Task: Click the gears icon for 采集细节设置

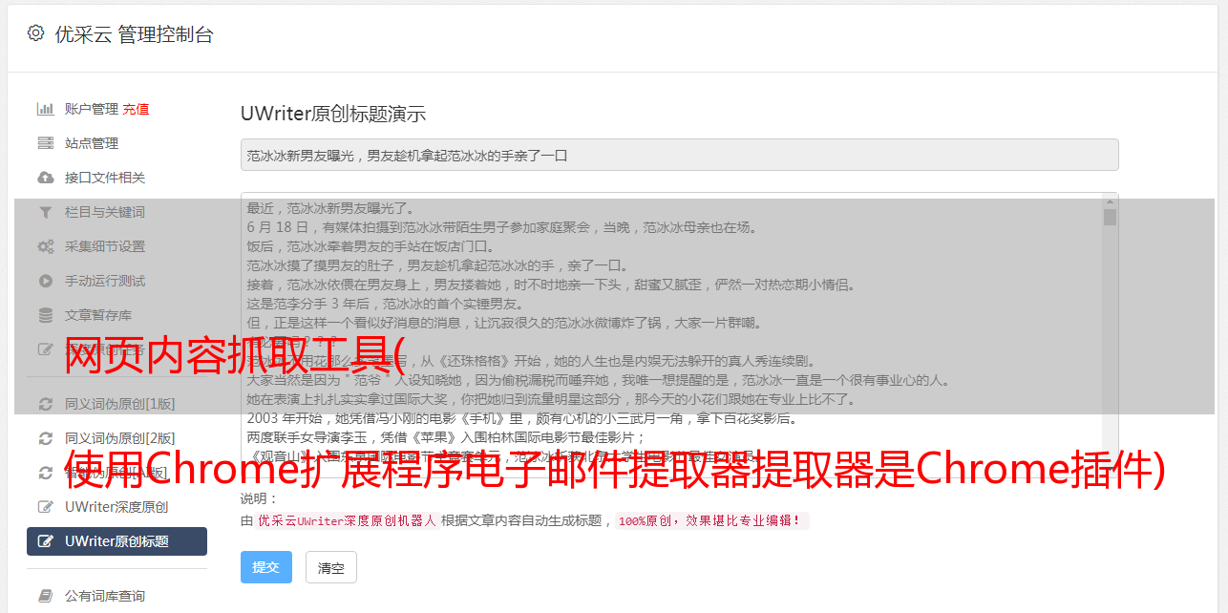Action: 45,246
